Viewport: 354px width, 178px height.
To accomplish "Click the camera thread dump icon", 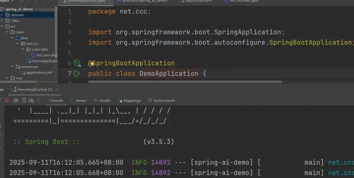I will click(x=15, y=100).
